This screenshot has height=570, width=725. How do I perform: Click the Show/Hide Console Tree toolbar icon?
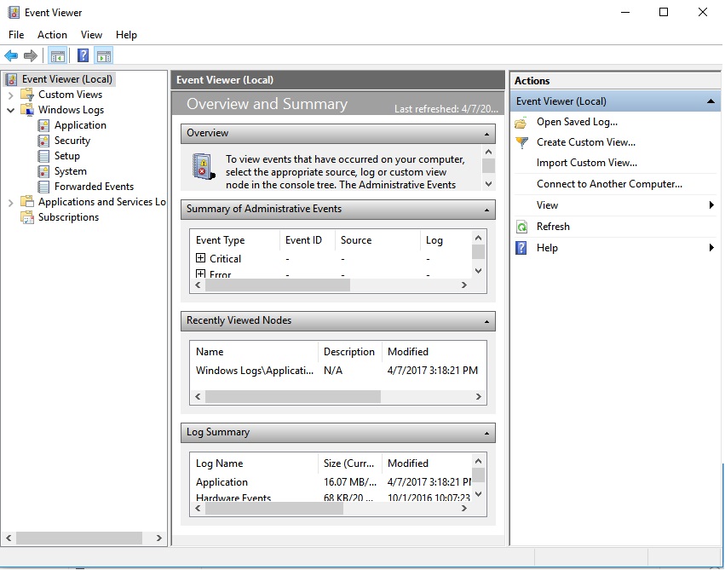point(56,55)
